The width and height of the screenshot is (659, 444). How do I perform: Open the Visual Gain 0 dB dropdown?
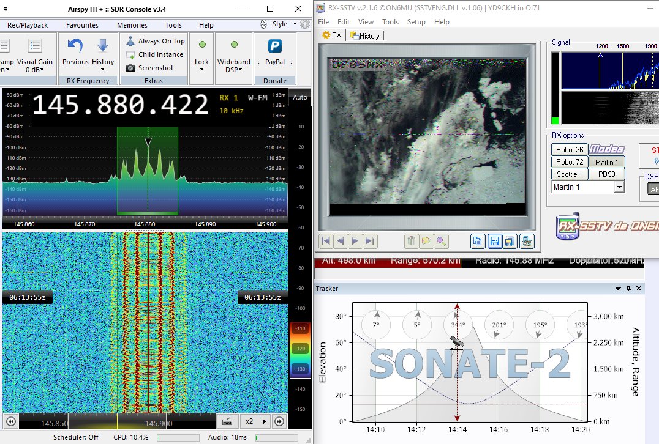(x=34, y=54)
